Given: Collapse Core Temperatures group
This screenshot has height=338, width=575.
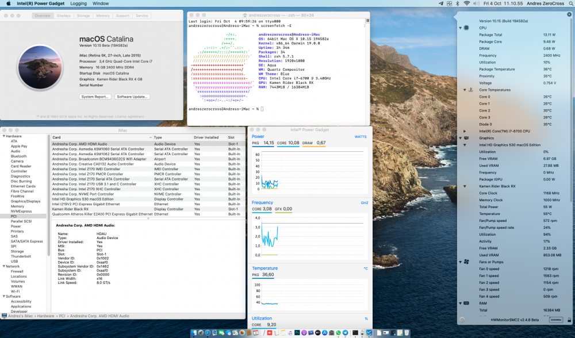Looking at the screenshot, I should click(x=465, y=90).
